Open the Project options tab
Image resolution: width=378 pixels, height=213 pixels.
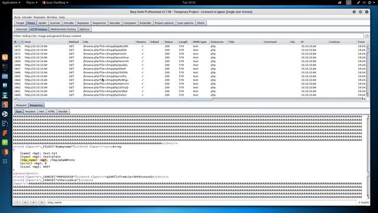click(164, 23)
